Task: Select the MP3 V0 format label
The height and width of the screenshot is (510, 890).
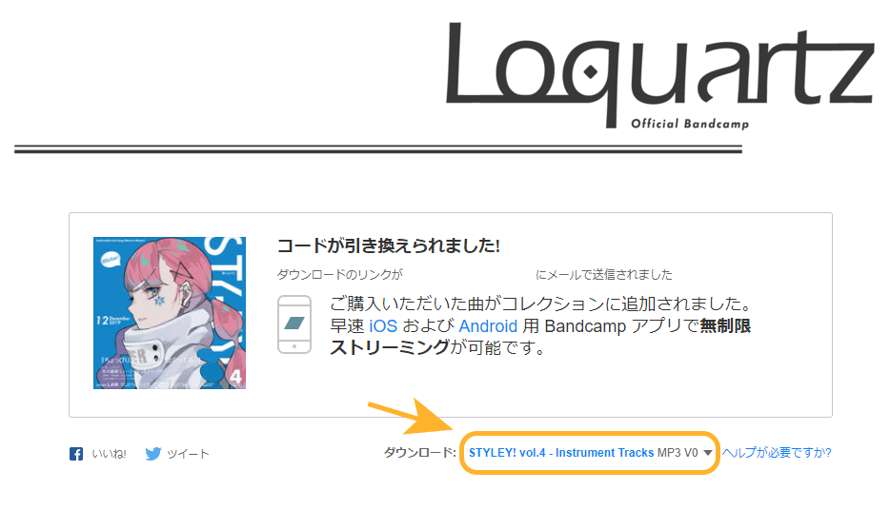Action: pyautogui.click(x=678, y=453)
